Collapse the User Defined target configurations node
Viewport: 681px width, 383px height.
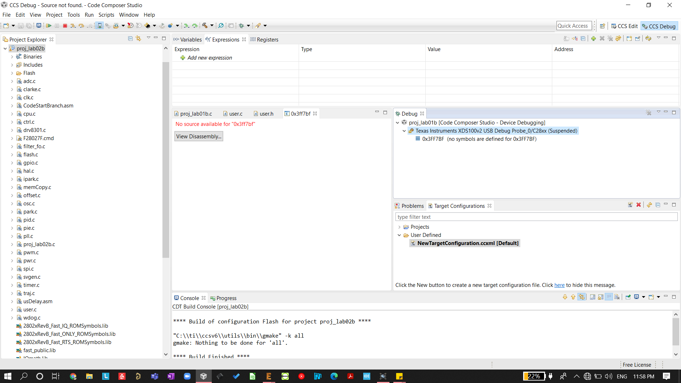tap(399, 235)
